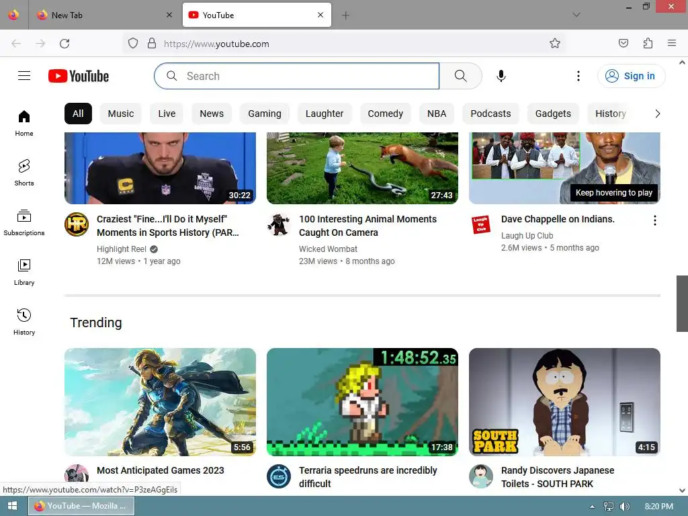688x516 pixels.
Task: Click the Sign in button
Action: coord(631,76)
